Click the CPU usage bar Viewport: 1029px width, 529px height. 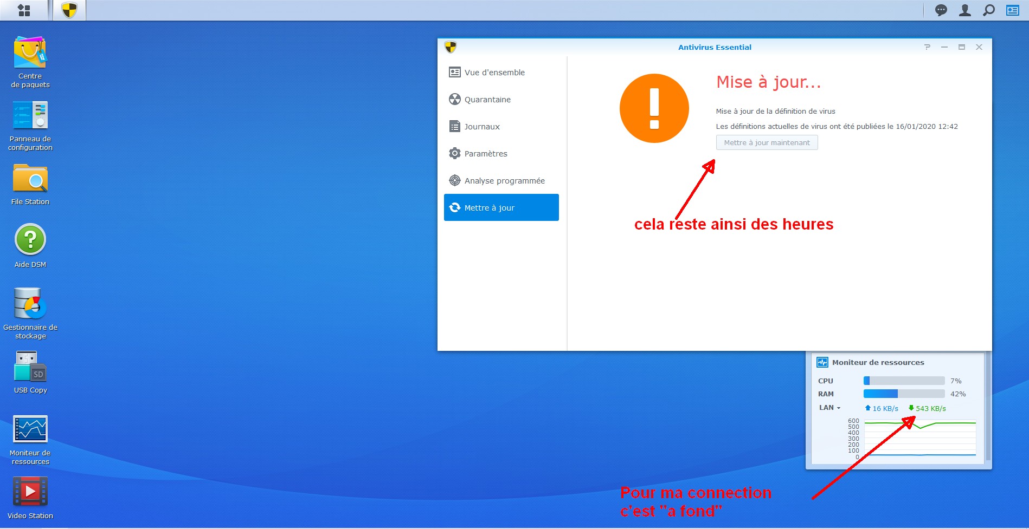[x=904, y=381]
